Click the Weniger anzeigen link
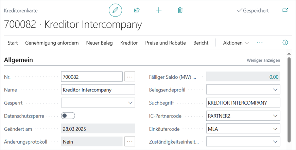Image resolution: width=296 pixels, height=150 pixels. [x=263, y=60]
